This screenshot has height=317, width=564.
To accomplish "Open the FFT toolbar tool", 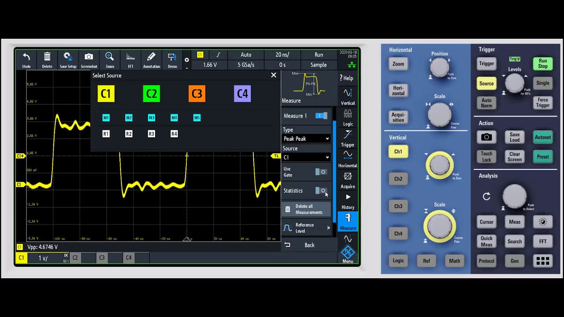I will click(x=130, y=60).
